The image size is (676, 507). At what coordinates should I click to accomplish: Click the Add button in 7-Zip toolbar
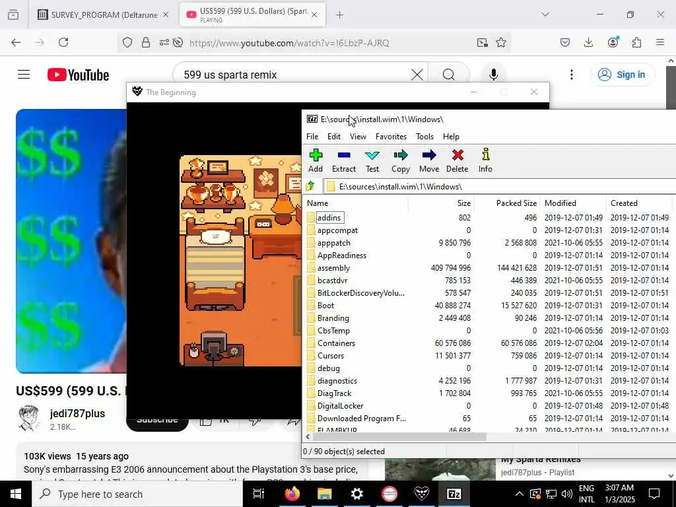[316, 161]
